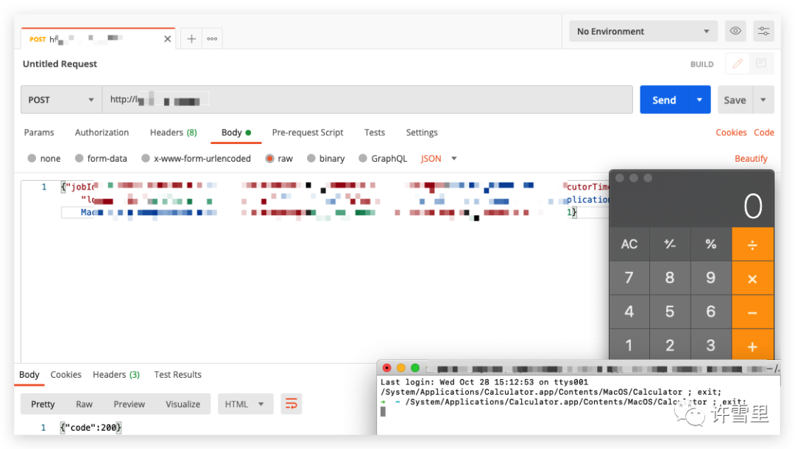Send the POST request
The image size is (795, 449).
coord(664,100)
